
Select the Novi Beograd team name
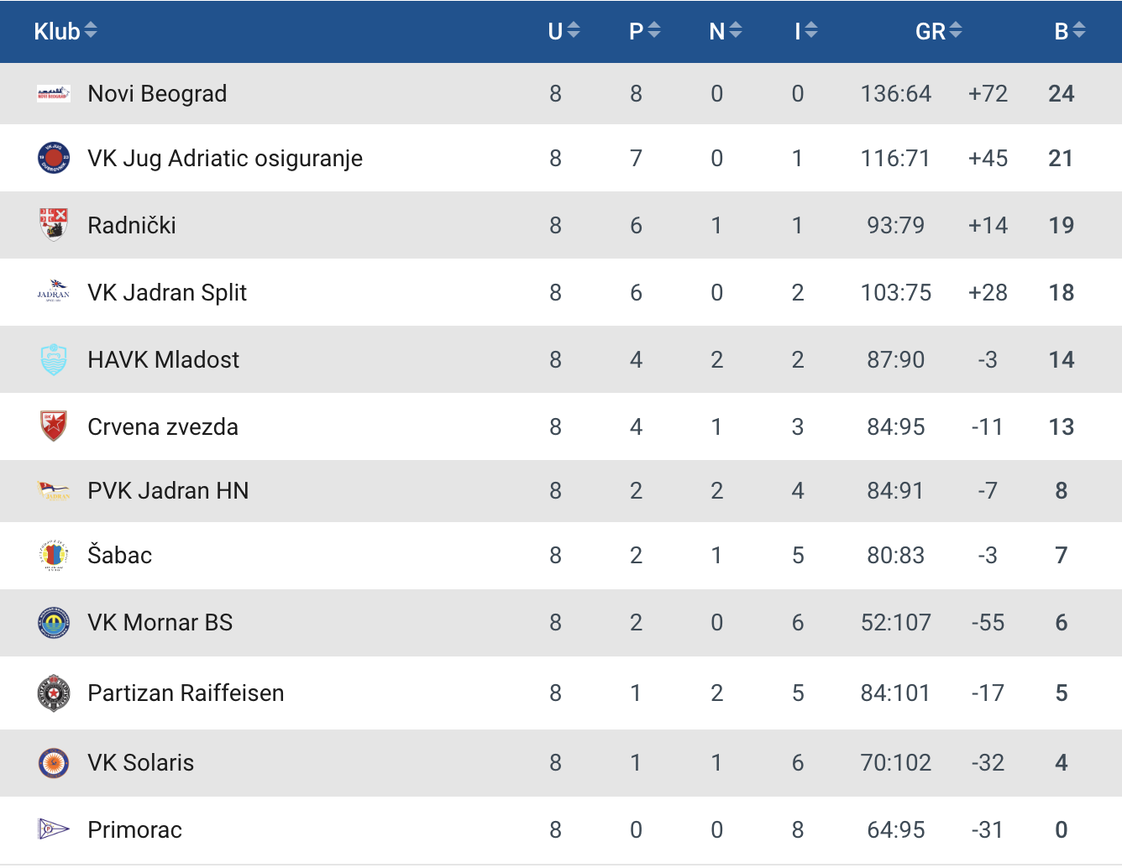(157, 93)
